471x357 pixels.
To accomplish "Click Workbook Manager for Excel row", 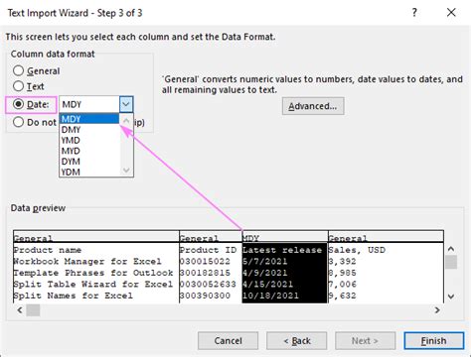I will [87, 262].
